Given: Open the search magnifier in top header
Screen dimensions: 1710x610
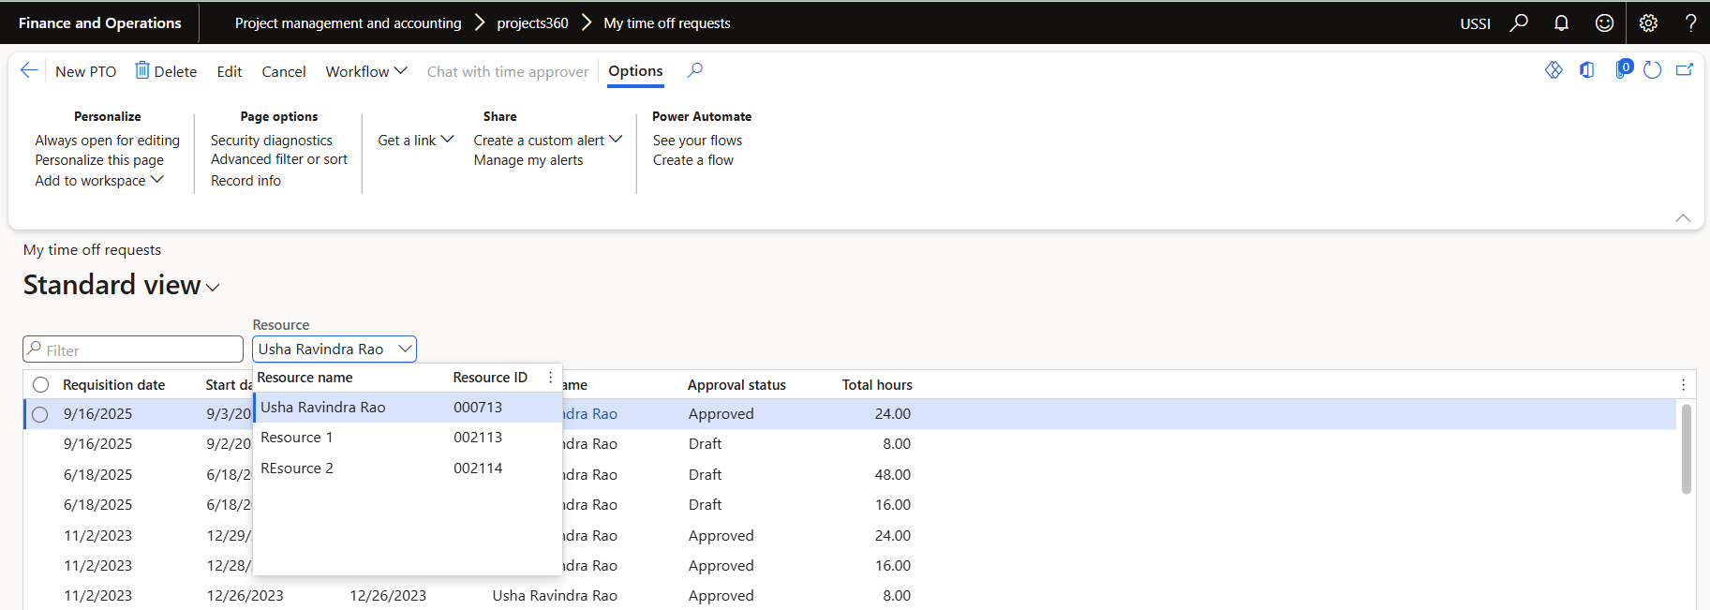Looking at the screenshot, I should point(1519,22).
